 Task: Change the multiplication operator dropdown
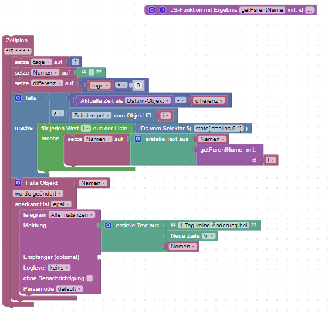click(x=121, y=85)
